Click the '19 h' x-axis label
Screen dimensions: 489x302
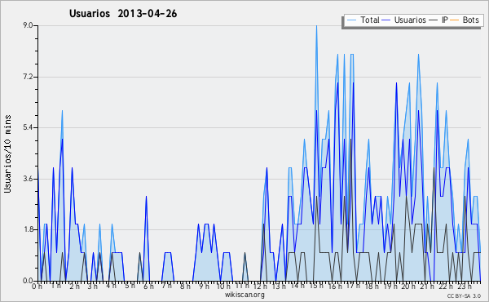click(x=390, y=286)
